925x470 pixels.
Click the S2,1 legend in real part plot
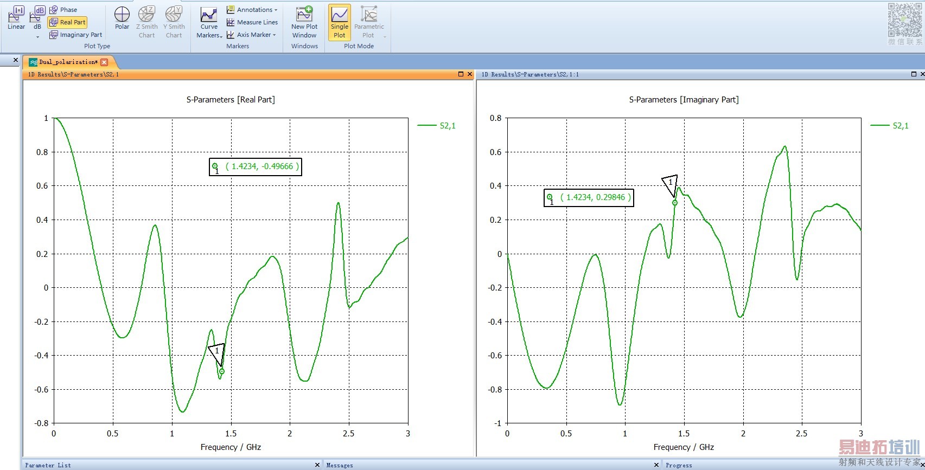(437, 126)
